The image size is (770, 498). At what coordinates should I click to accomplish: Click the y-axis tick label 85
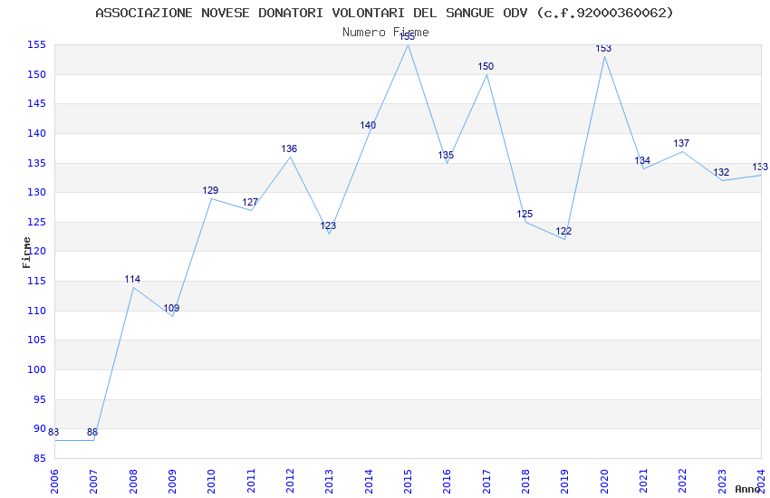click(40, 459)
